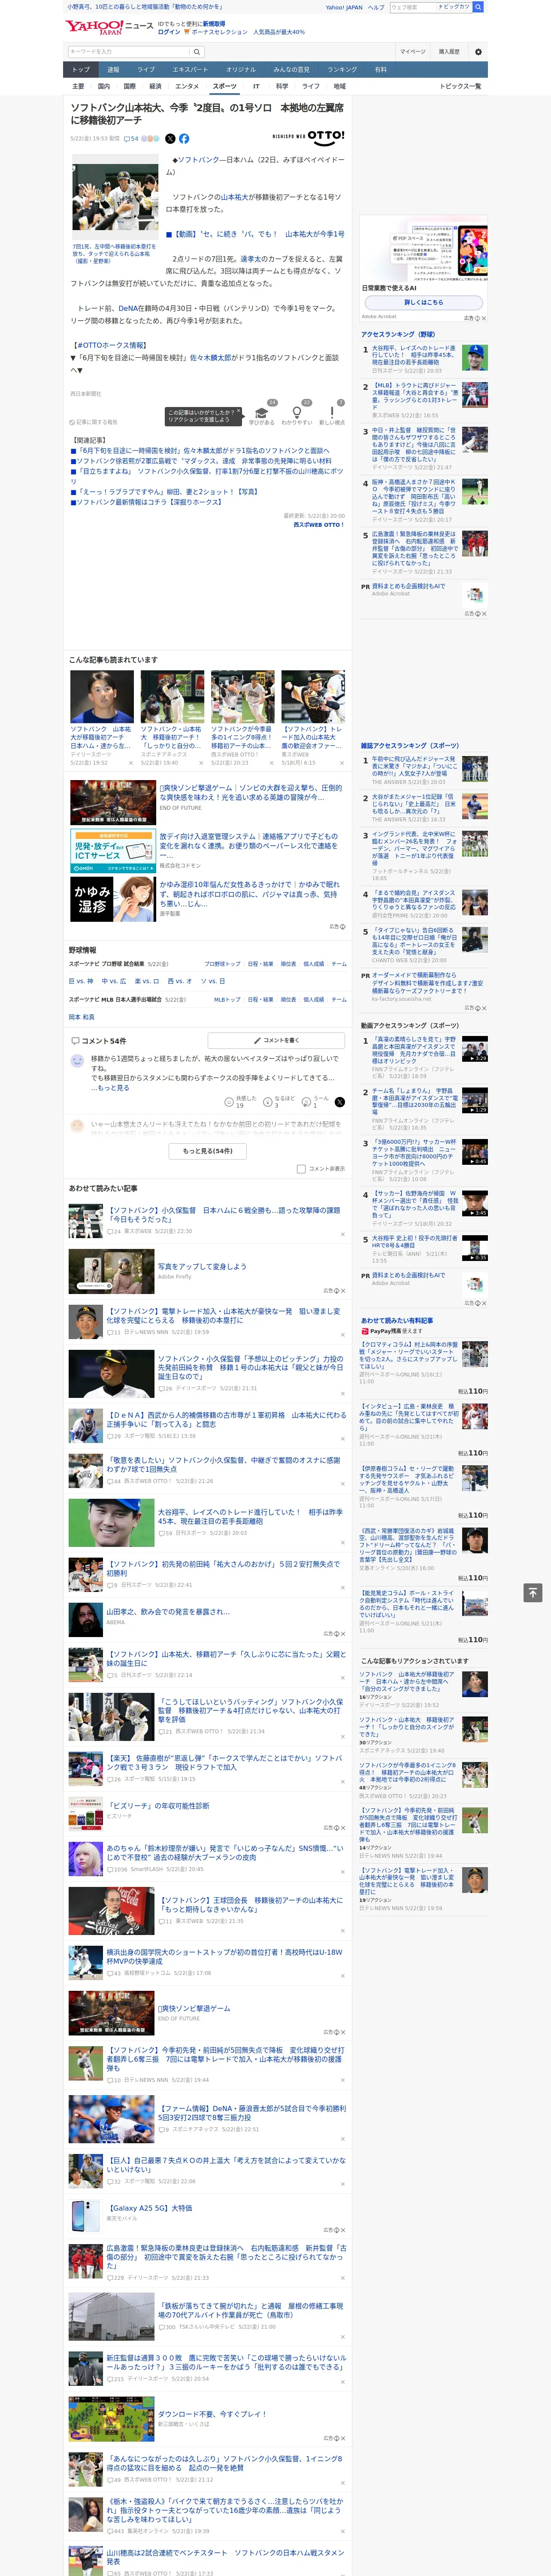This screenshot has width=551, height=2576.
Task: Click the 記事に関する報告 icon
Action: pos(73,422)
